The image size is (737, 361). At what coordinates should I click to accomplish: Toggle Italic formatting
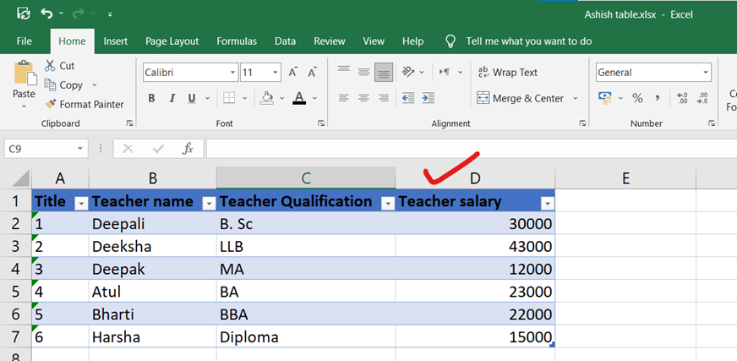click(173, 98)
